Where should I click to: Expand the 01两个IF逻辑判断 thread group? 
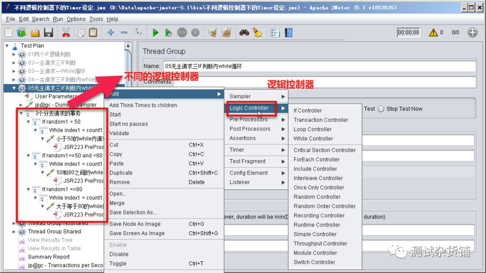point(14,54)
